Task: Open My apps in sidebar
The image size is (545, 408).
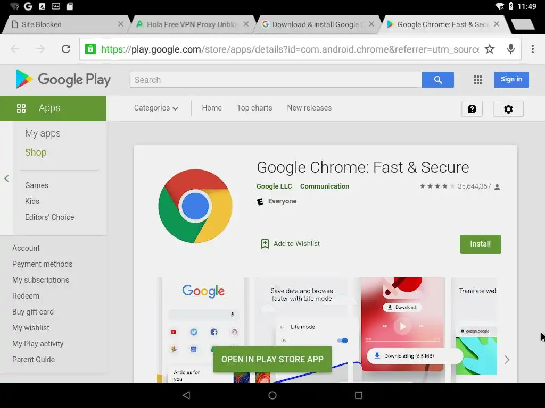Action: click(43, 133)
